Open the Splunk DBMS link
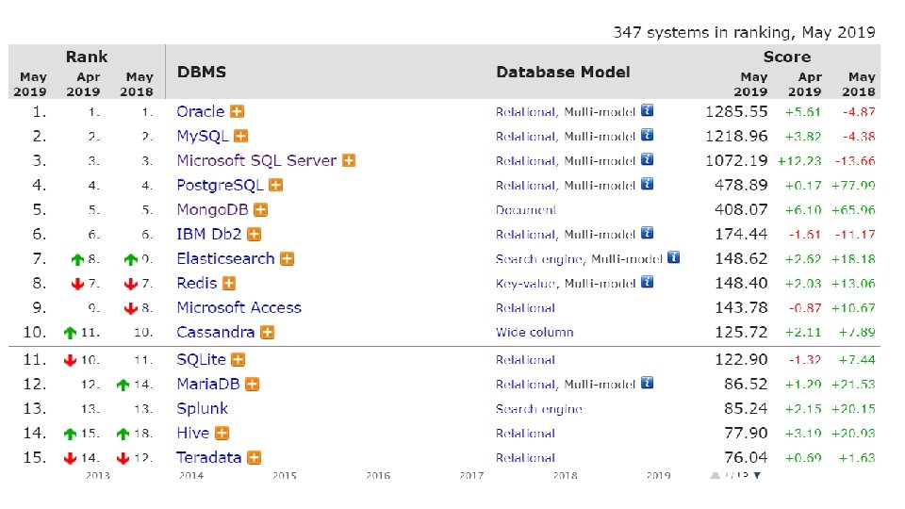The height and width of the screenshot is (509, 905). coord(202,408)
